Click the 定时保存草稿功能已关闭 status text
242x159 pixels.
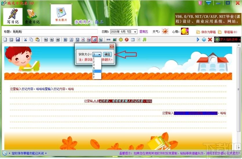[x=28, y=153]
